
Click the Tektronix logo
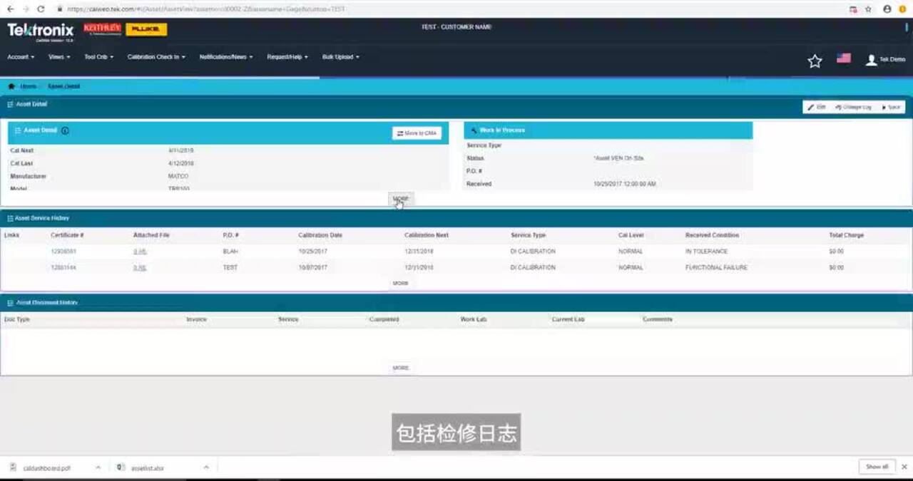[x=41, y=31]
